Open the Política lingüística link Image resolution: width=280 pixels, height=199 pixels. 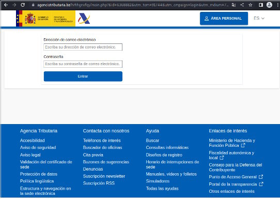(37, 181)
